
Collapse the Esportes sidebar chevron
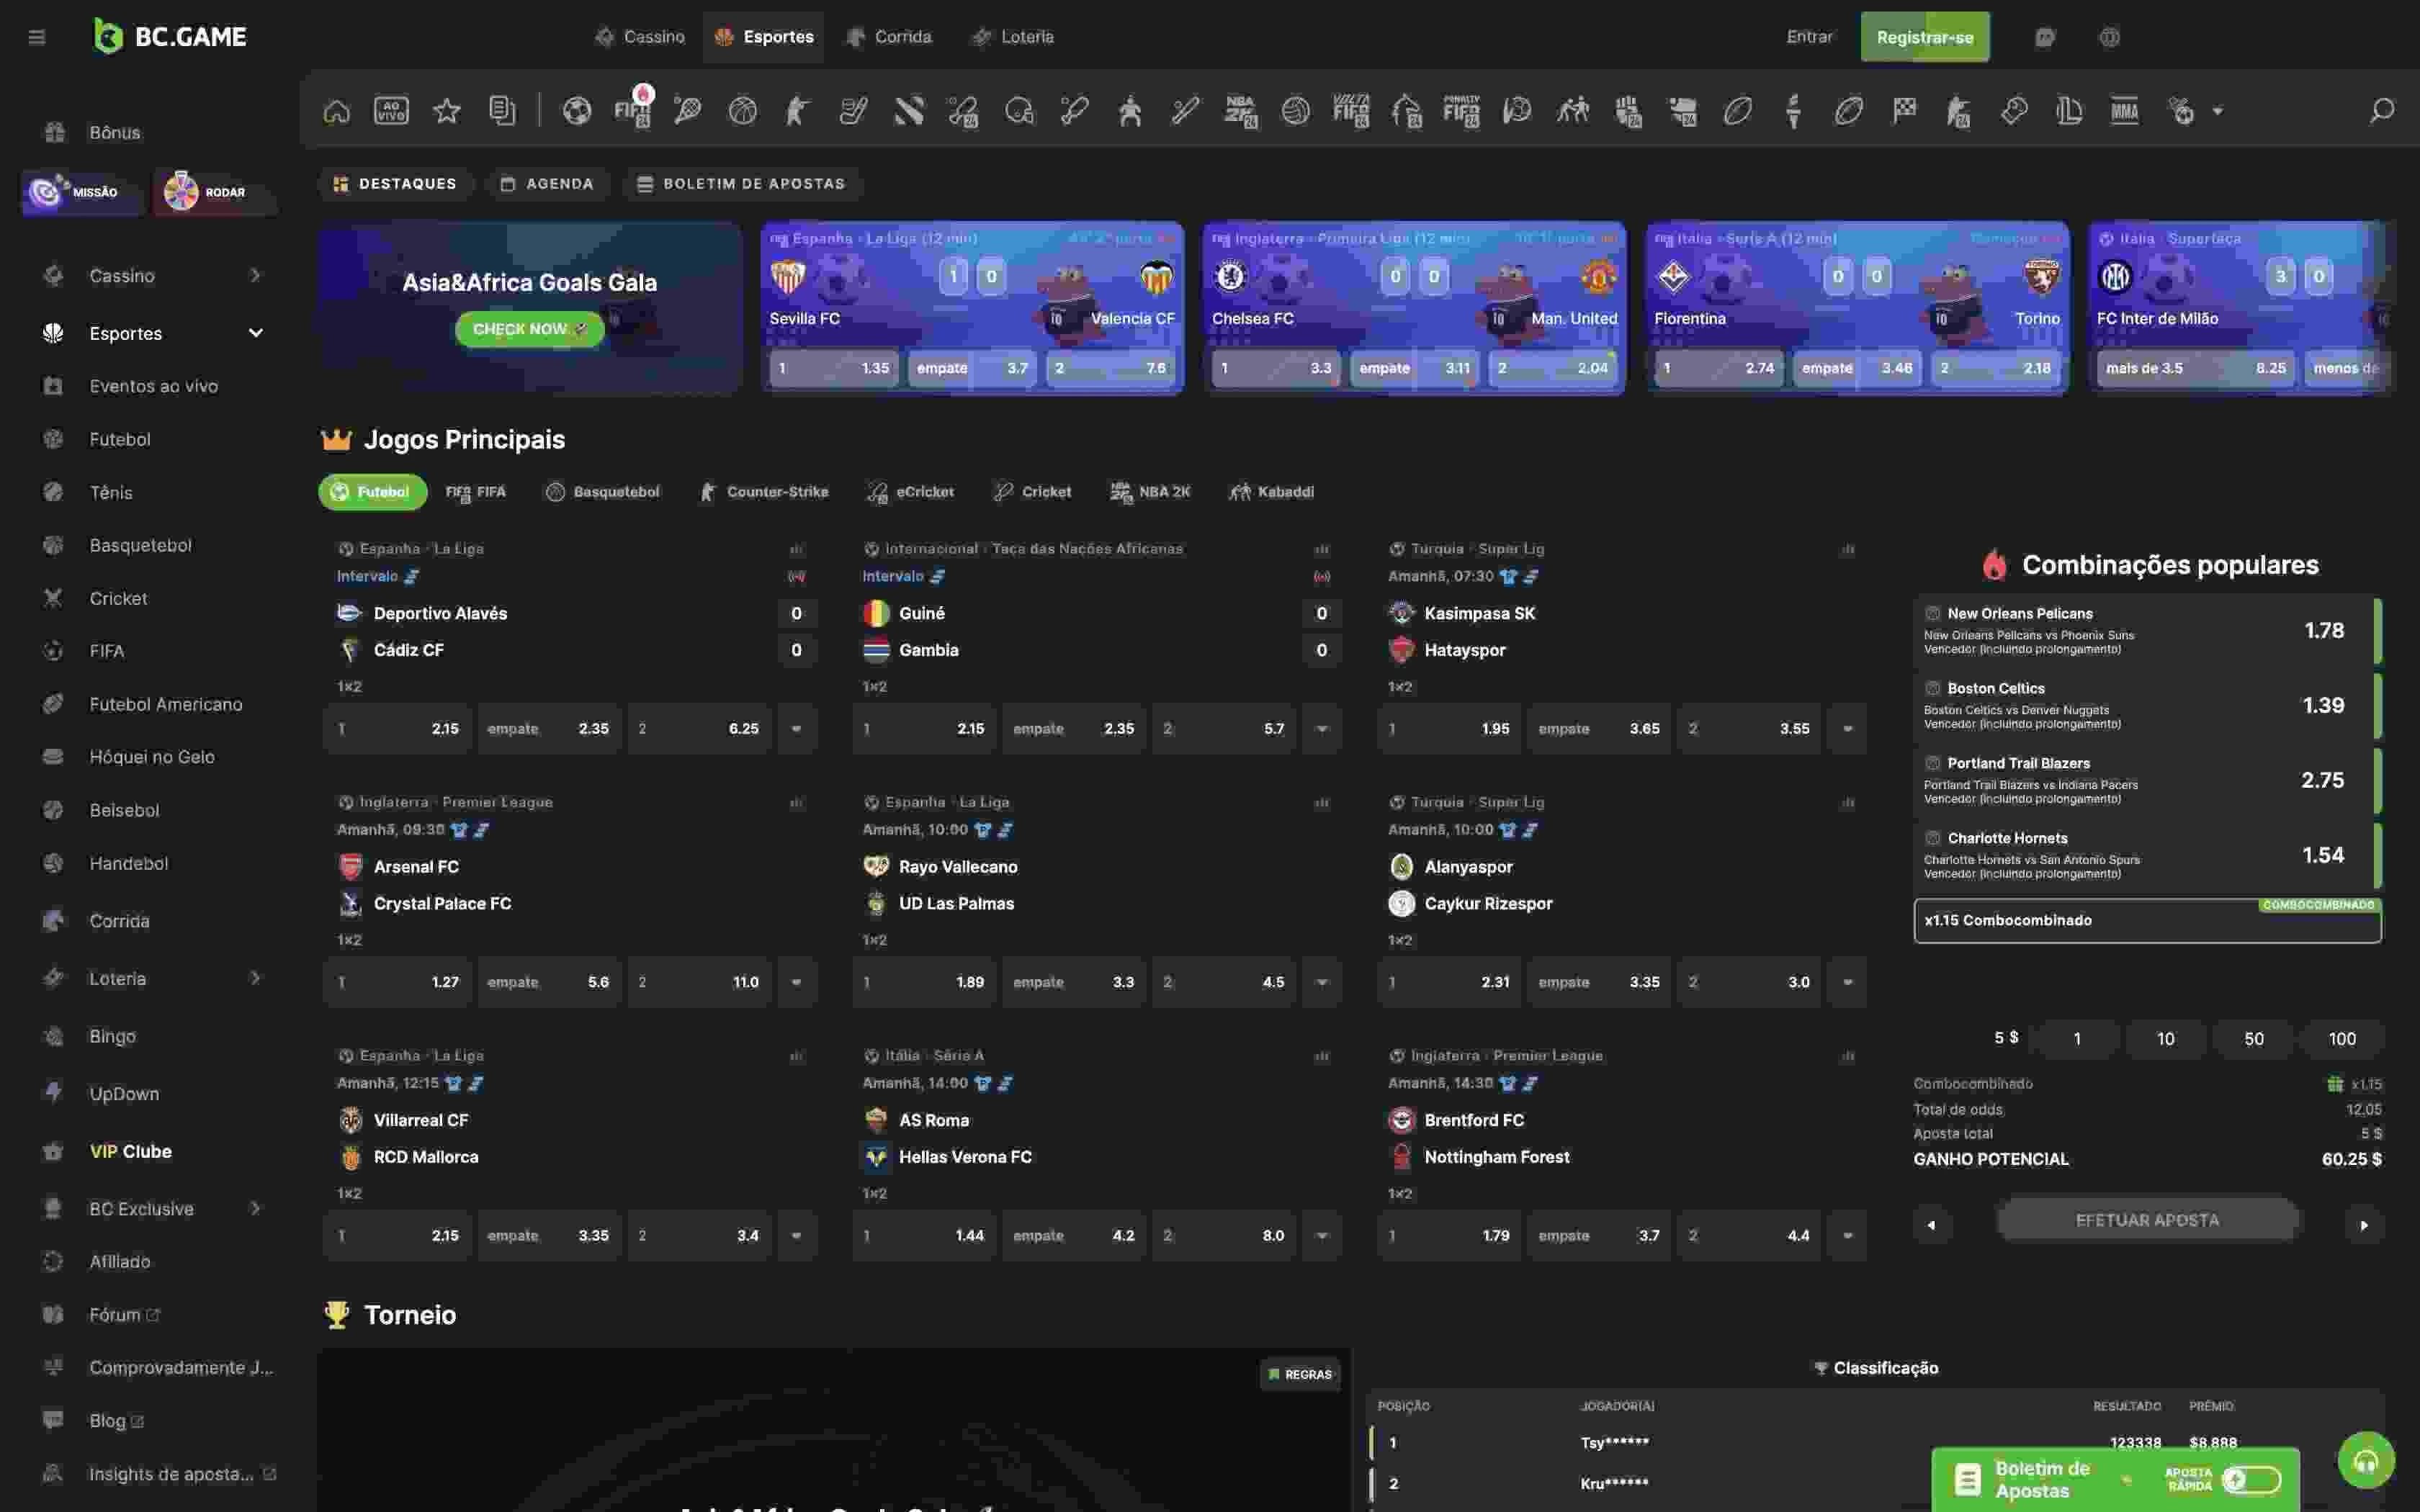coord(255,333)
